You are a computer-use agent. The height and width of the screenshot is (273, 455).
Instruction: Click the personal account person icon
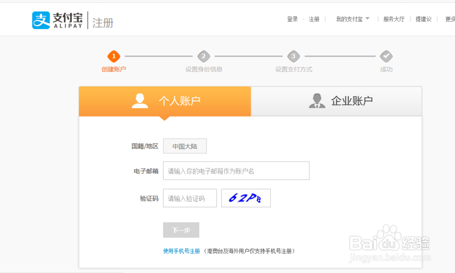click(140, 101)
